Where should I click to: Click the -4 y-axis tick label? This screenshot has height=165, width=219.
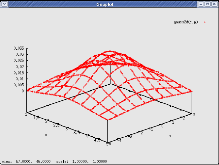point(119,140)
